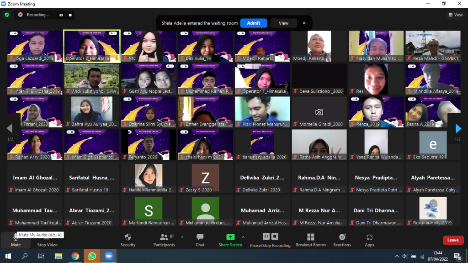Image resolution: width=468 pixels, height=263 pixels.
Task: Admit Shela Adelia from the waiting room
Action: pos(254,23)
